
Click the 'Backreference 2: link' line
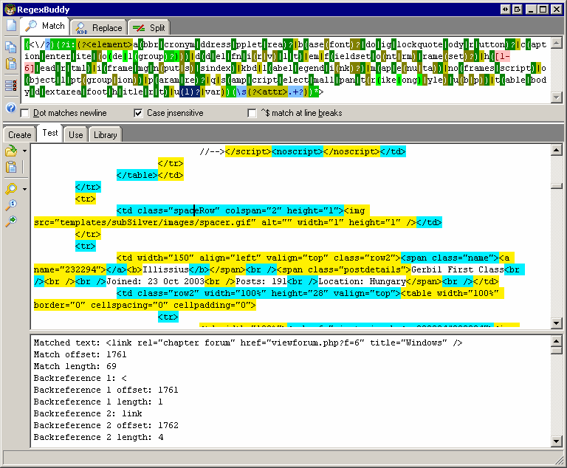coord(88,413)
